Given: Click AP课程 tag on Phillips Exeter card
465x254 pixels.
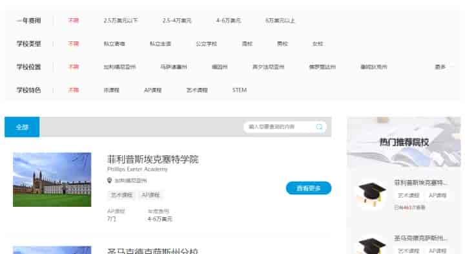Looking at the screenshot, I should [150, 195].
